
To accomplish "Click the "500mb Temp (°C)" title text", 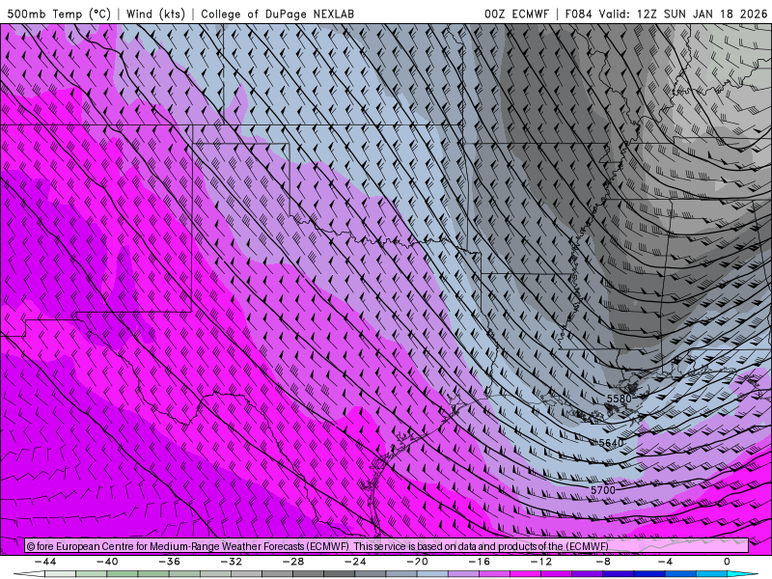I will (59, 14).
